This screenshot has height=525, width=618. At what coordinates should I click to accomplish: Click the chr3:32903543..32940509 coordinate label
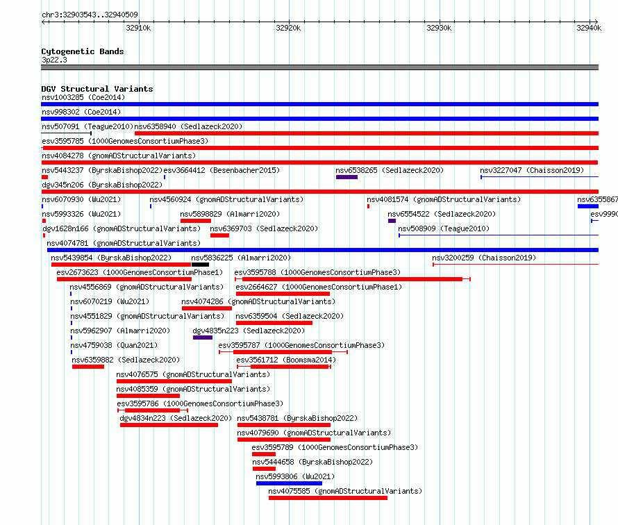90,15
